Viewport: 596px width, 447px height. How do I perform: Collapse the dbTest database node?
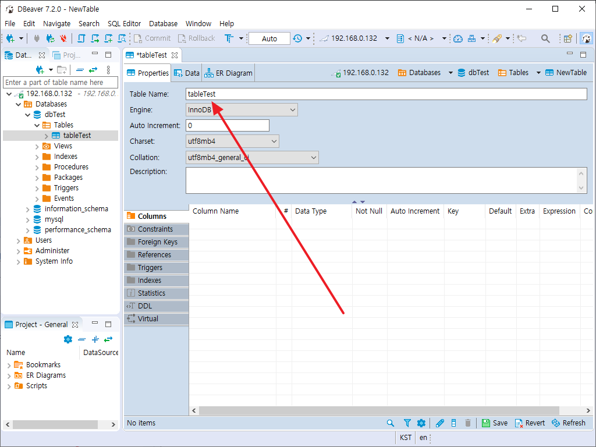tap(28, 115)
